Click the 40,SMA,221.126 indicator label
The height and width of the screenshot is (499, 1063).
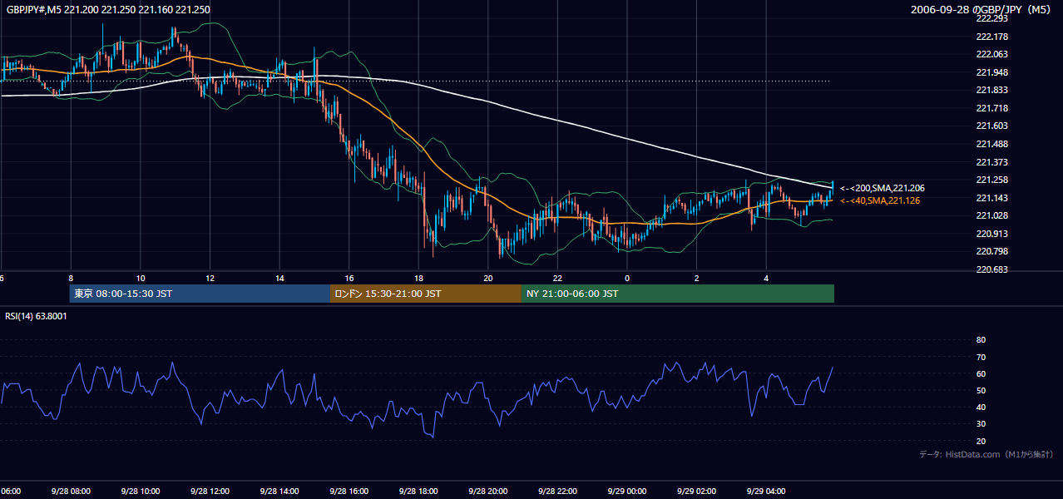click(x=880, y=200)
